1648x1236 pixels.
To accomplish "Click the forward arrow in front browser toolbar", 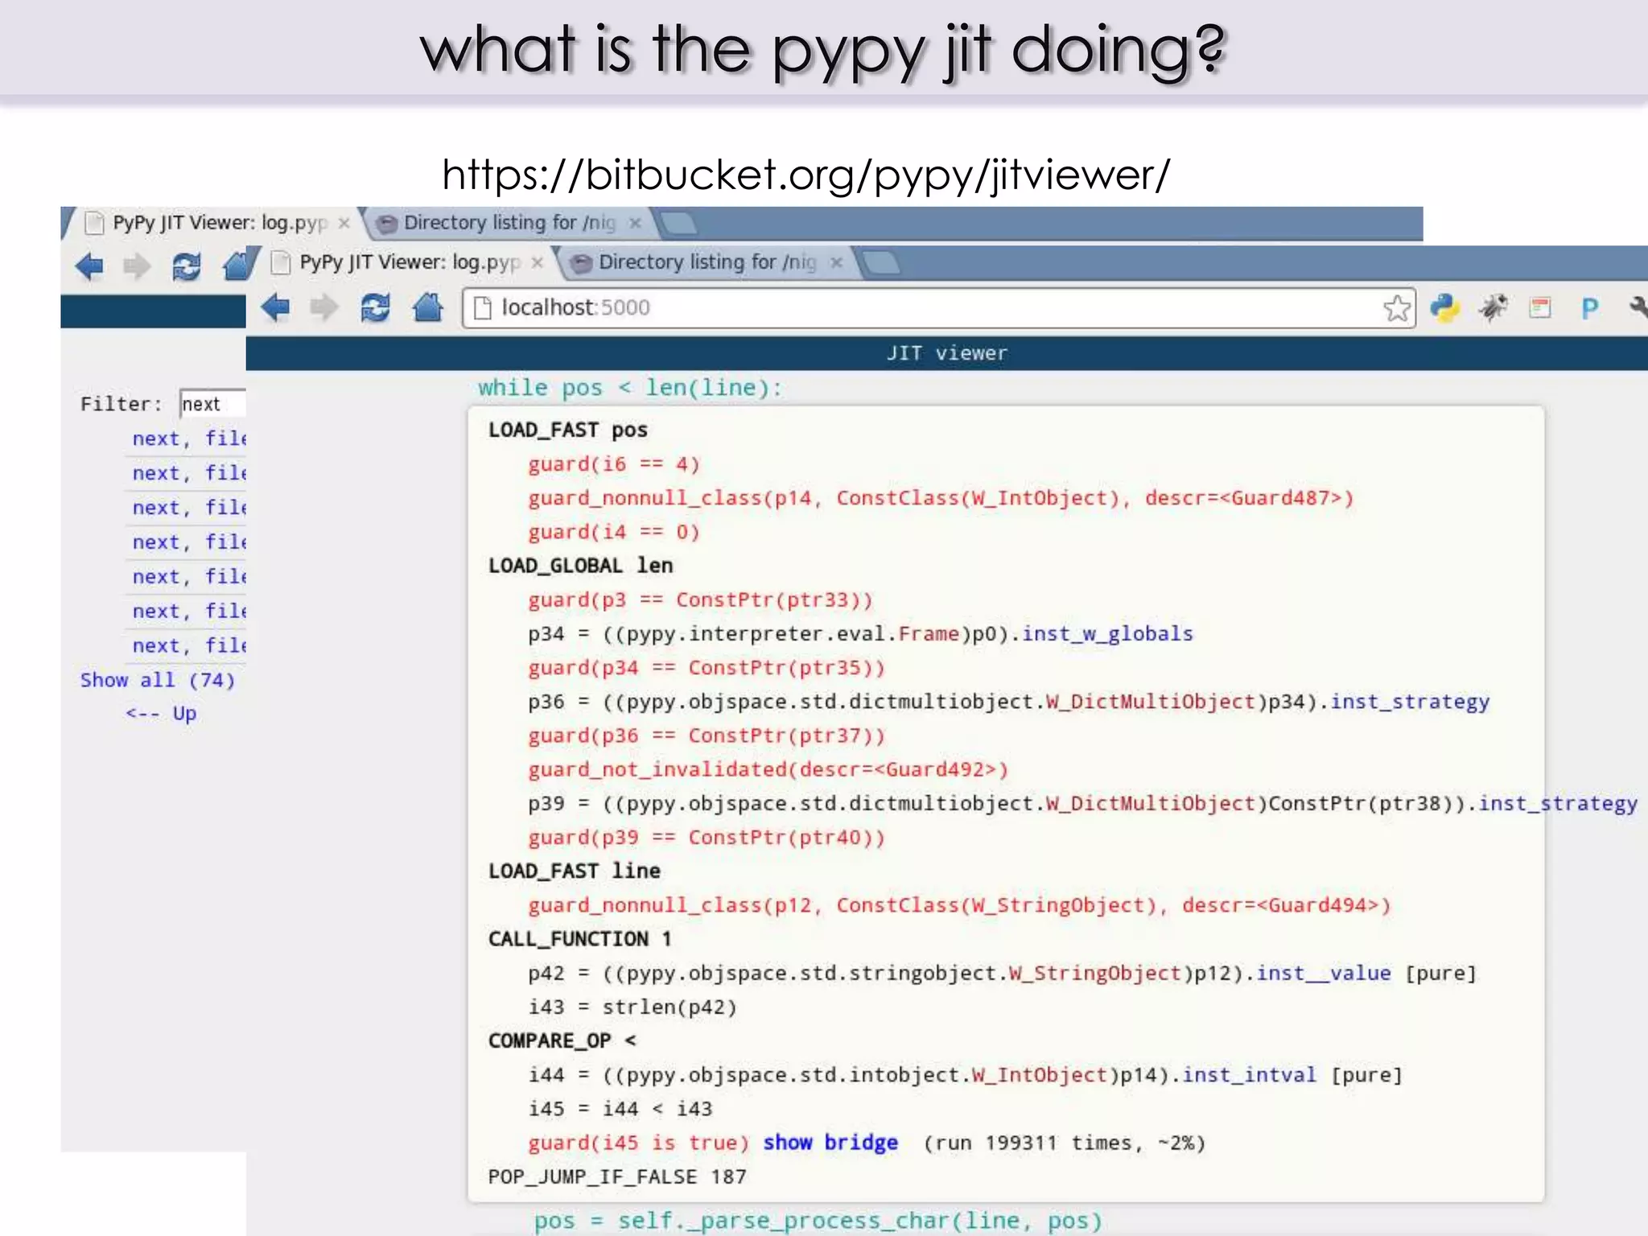I will (x=324, y=307).
